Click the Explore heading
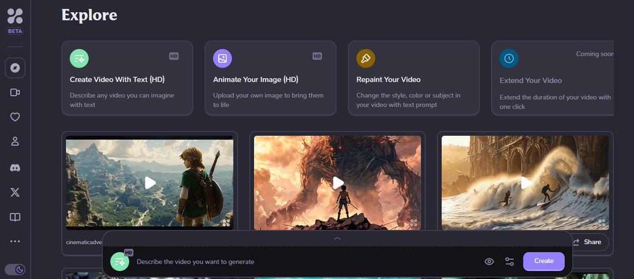The height and width of the screenshot is (279, 634). click(89, 15)
